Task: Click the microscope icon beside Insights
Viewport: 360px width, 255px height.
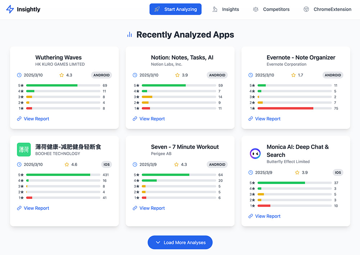Action: 215,9
